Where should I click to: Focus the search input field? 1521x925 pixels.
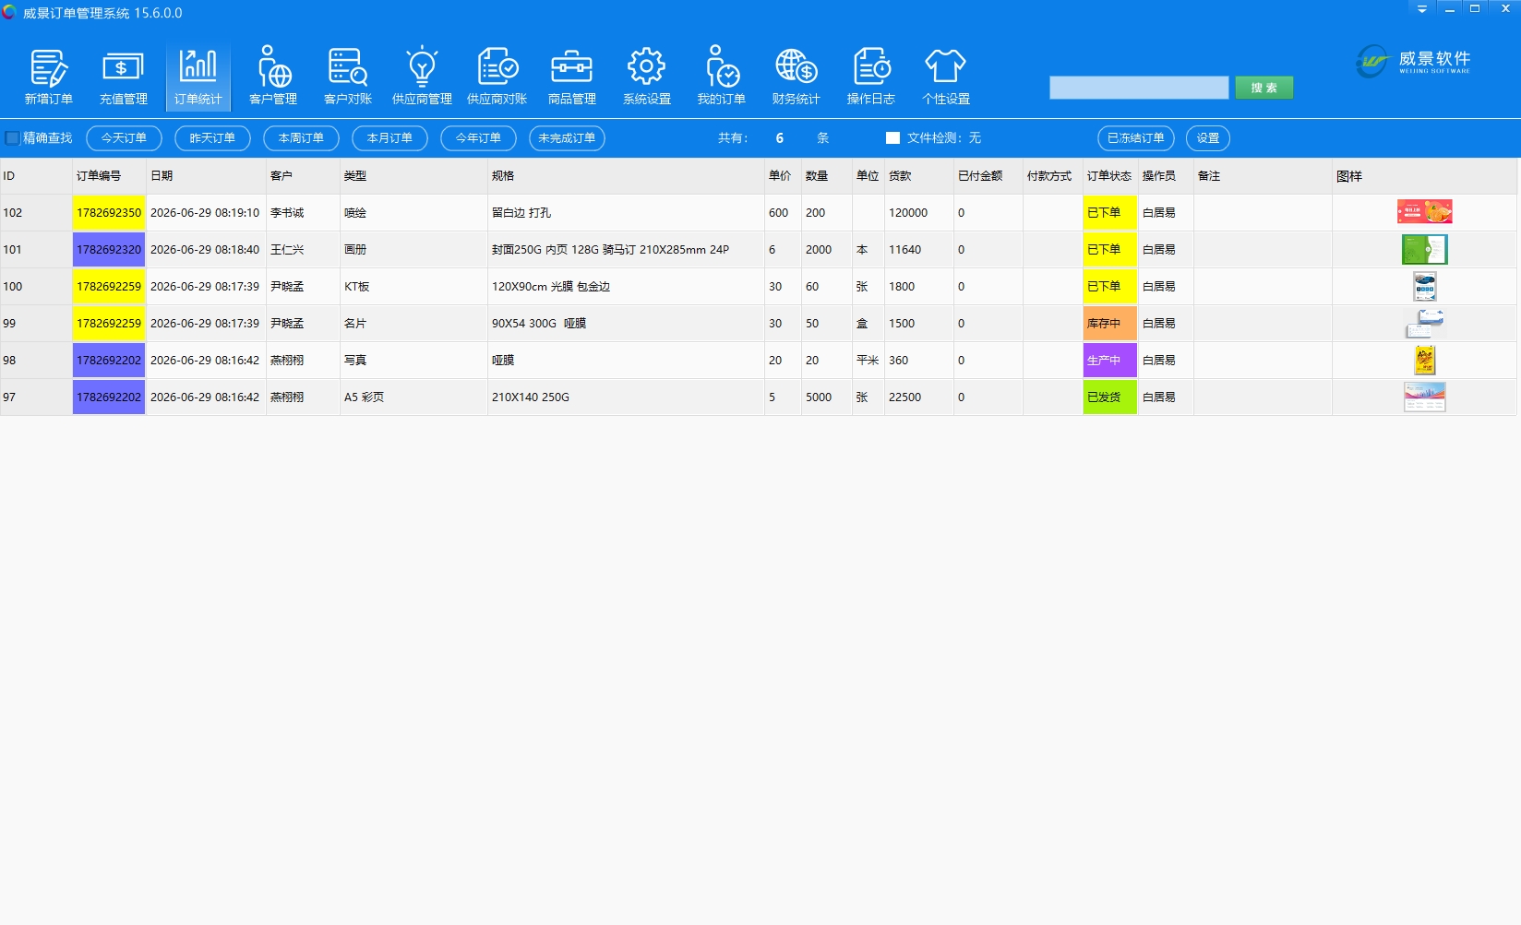coord(1139,88)
